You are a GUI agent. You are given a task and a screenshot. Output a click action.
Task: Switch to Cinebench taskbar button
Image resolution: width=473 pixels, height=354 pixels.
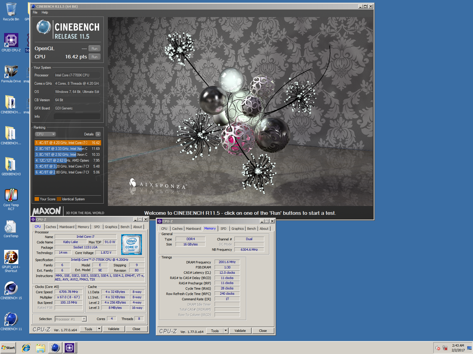tap(55, 348)
